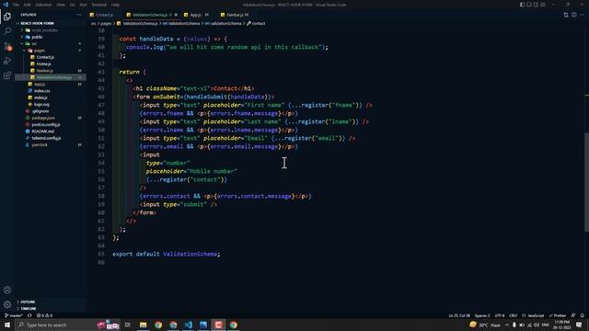Click UTF-8 encoding in status bar
Image resolution: width=589 pixels, height=331 pixels.
click(500, 315)
